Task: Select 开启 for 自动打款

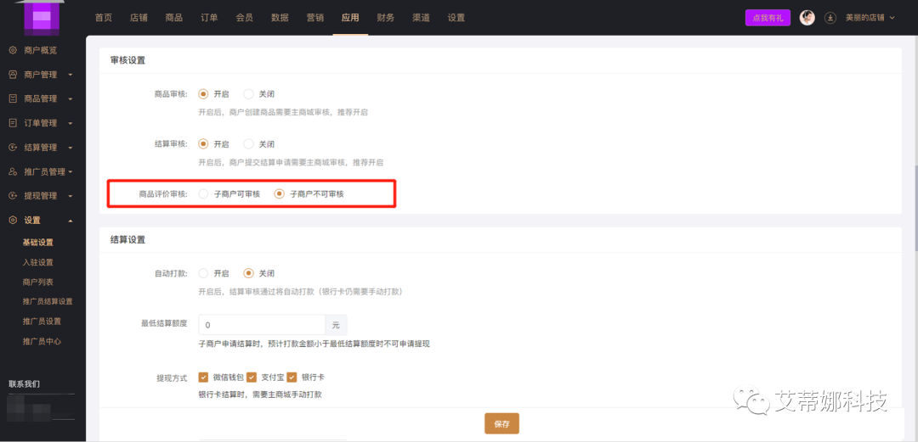Action: (203, 273)
